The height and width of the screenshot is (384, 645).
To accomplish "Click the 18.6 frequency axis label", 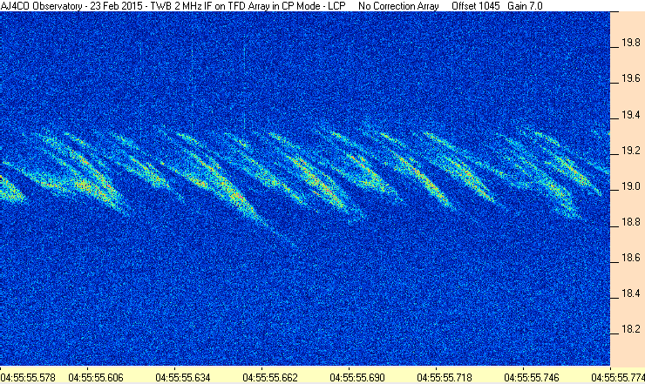I will point(630,258).
